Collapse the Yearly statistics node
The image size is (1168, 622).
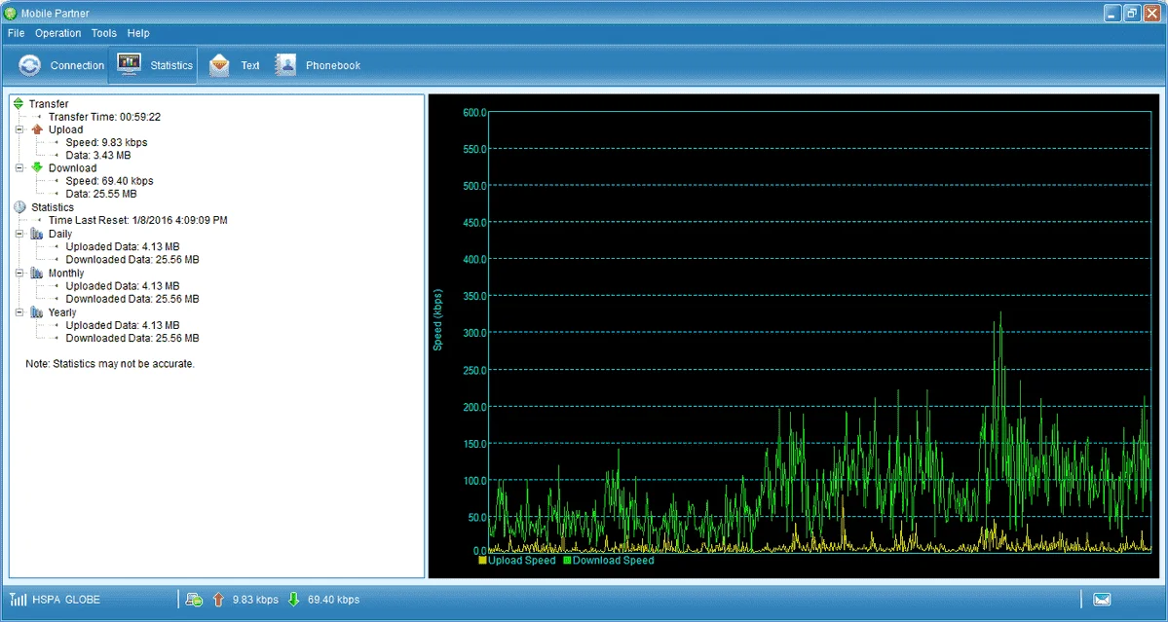[19, 312]
